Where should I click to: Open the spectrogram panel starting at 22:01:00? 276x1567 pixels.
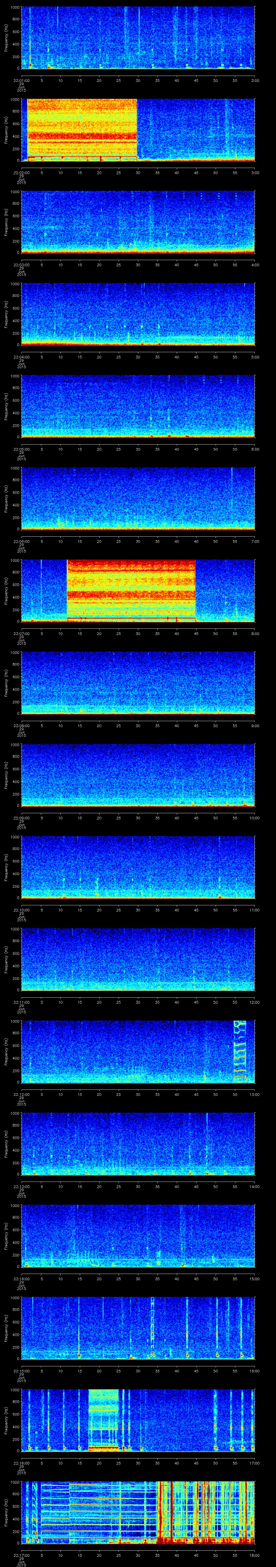coord(138,38)
